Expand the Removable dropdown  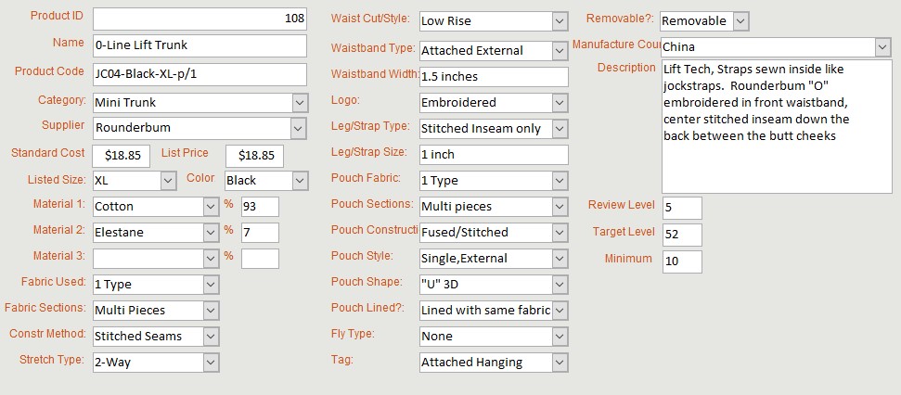[x=741, y=20]
